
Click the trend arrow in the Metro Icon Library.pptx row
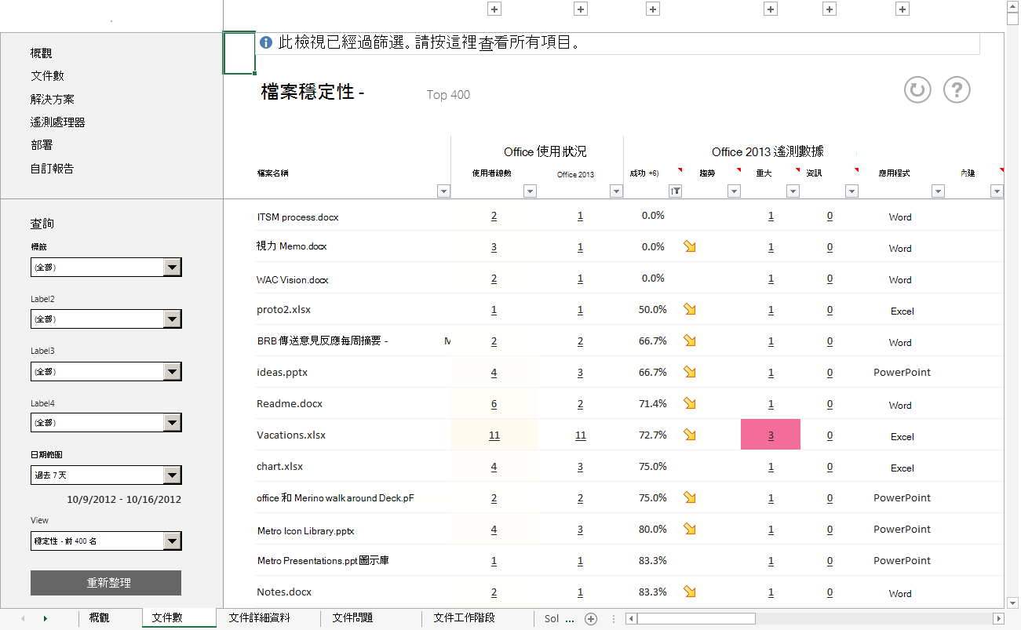tap(690, 529)
